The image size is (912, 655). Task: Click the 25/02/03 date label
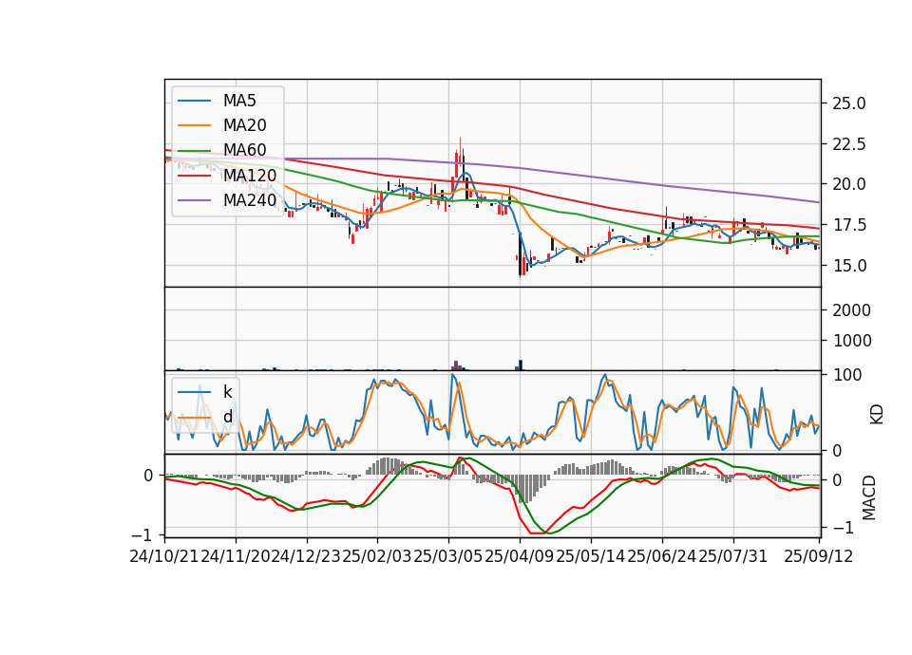pyautogui.click(x=377, y=556)
